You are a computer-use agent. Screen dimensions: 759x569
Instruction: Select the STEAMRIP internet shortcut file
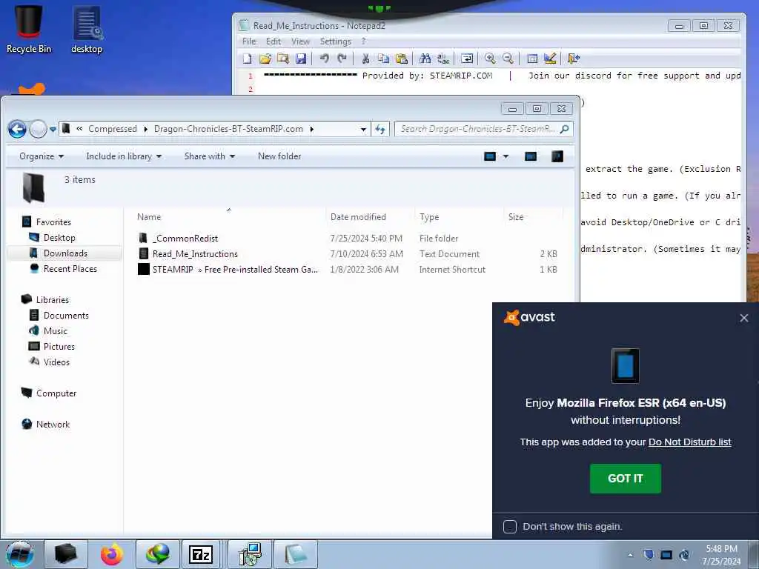coord(235,270)
